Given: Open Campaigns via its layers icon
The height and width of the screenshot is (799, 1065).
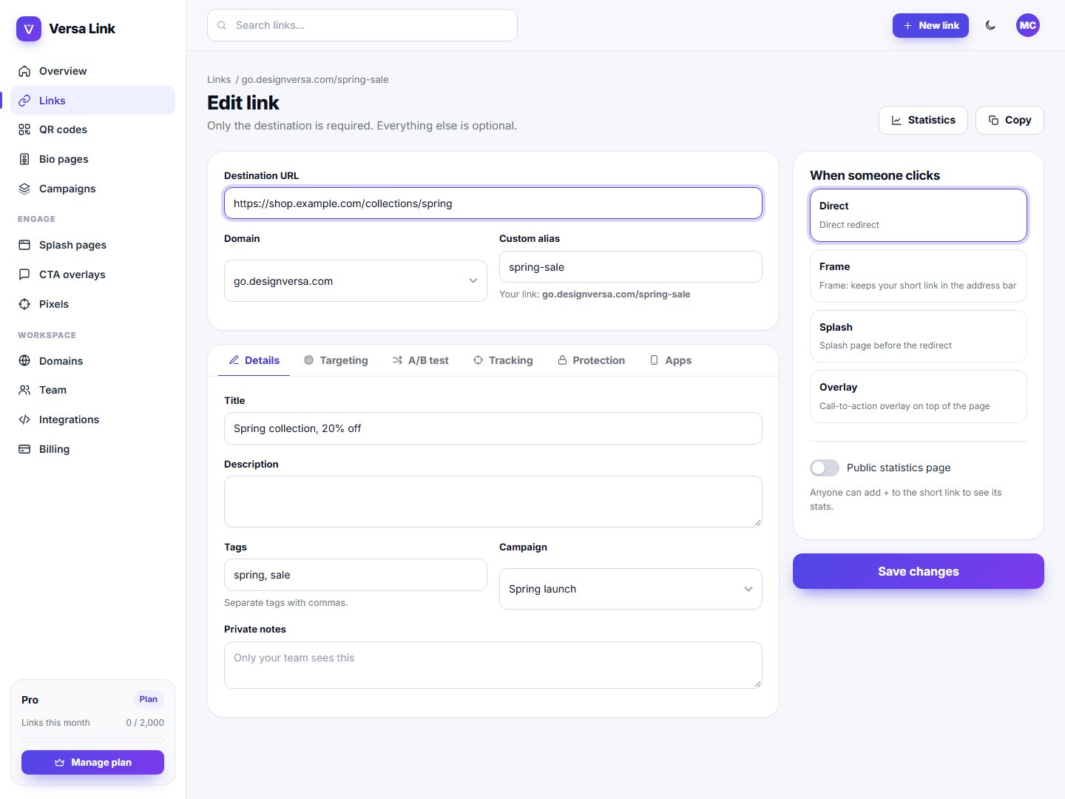Looking at the screenshot, I should [24, 189].
